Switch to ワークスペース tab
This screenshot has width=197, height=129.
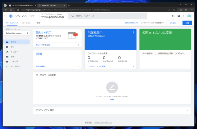(12, 23)
